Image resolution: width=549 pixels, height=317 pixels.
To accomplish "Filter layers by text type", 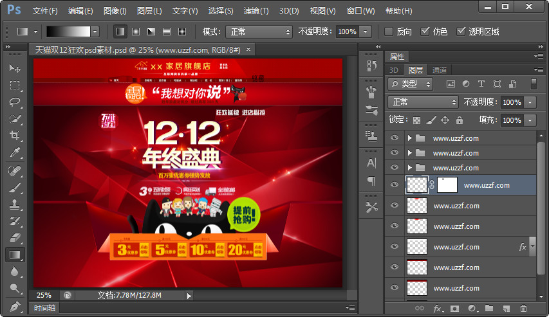I will (481, 84).
